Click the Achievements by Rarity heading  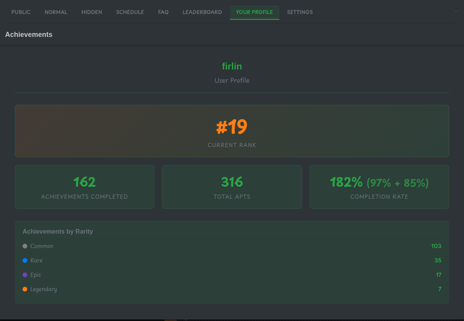click(58, 231)
